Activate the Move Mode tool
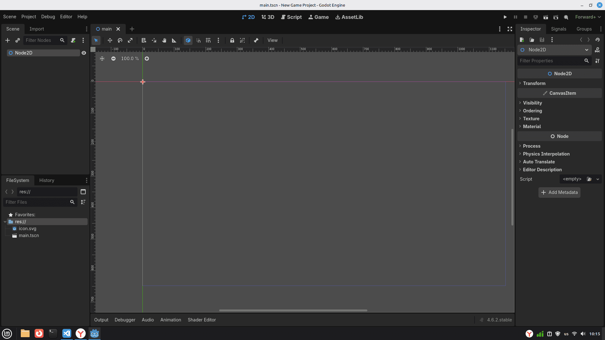This screenshot has height=340, width=605. tap(110, 40)
